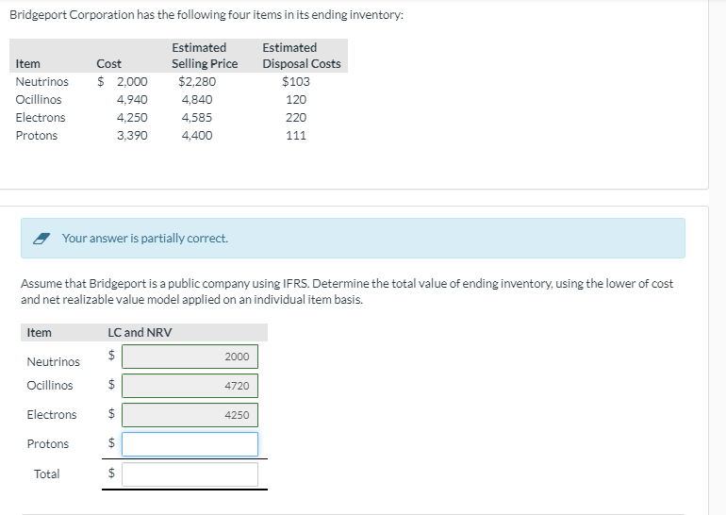Click Electrons disposal cost 220
The image size is (726, 515).
click(x=296, y=118)
